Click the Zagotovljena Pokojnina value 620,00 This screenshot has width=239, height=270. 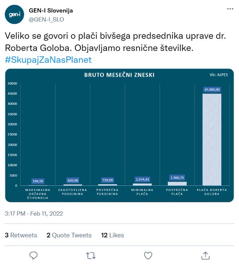[73, 180]
